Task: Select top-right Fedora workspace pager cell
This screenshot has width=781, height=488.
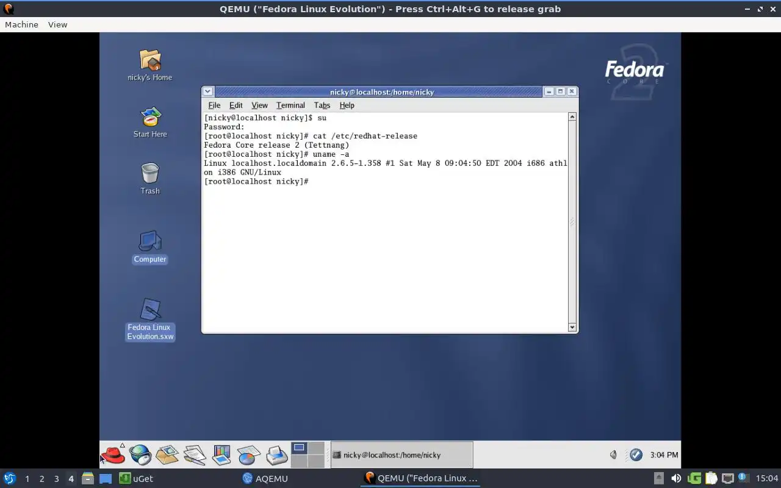Action: coord(316,448)
